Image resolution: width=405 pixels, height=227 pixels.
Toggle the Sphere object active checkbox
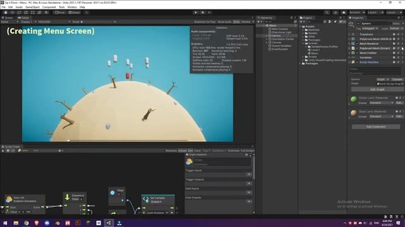(358, 23)
